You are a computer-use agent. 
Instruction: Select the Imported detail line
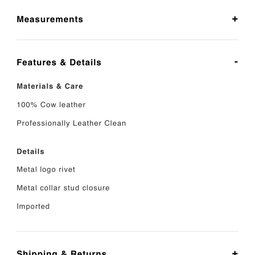coord(33,206)
